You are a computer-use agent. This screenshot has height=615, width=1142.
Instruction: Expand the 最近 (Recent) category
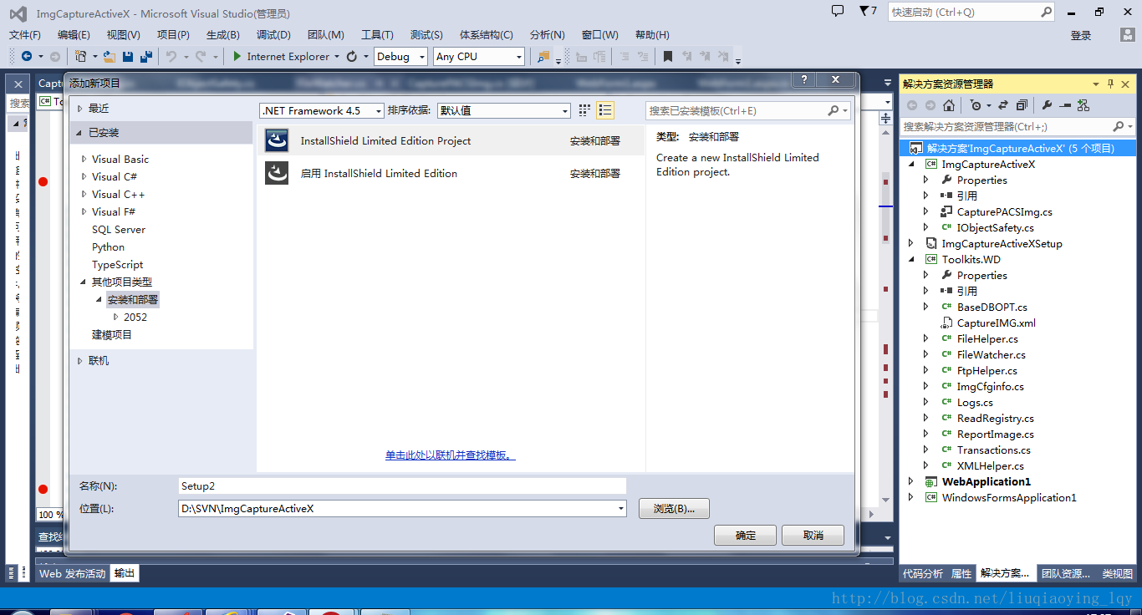click(80, 109)
